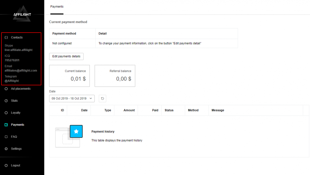Click Edit payments details button
Image resolution: width=310 pixels, height=175 pixels.
66,56
